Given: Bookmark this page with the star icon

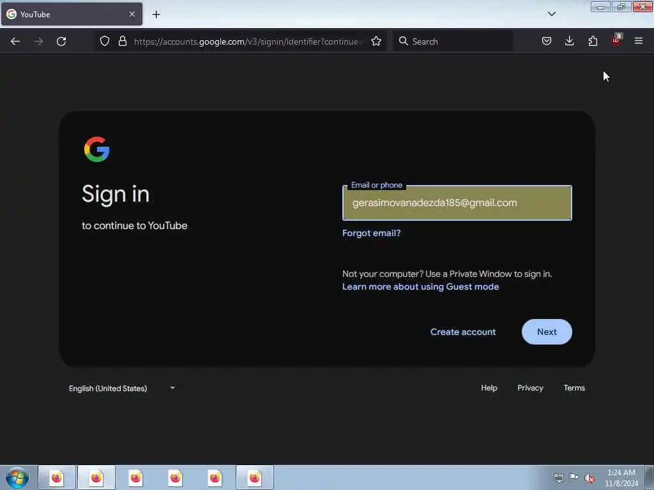Looking at the screenshot, I should coord(376,41).
